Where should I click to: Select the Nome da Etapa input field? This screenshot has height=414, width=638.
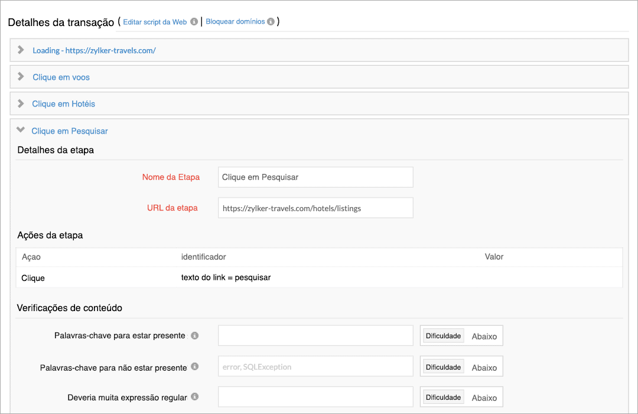click(x=315, y=177)
